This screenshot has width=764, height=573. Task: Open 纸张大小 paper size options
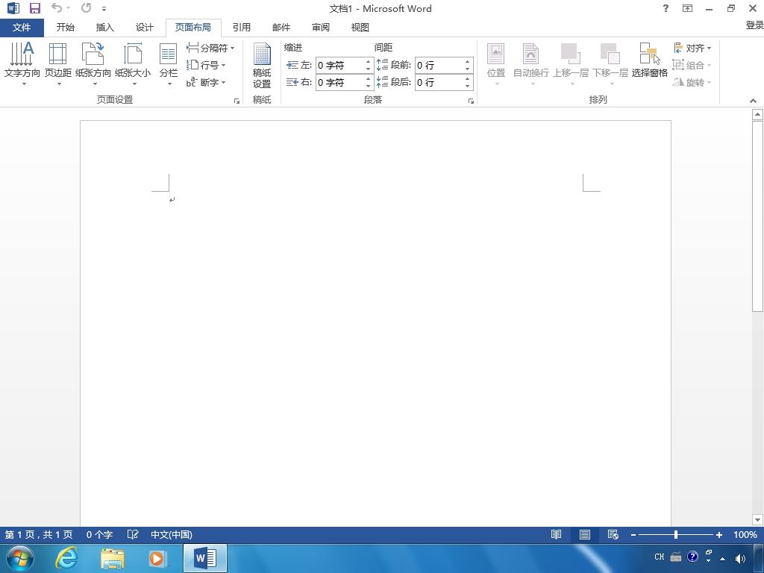(x=133, y=64)
